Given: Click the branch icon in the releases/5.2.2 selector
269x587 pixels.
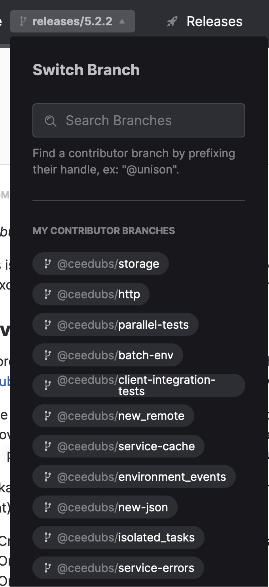Looking at the screenshot, I should pyautogui.click(x=23, y=21).
